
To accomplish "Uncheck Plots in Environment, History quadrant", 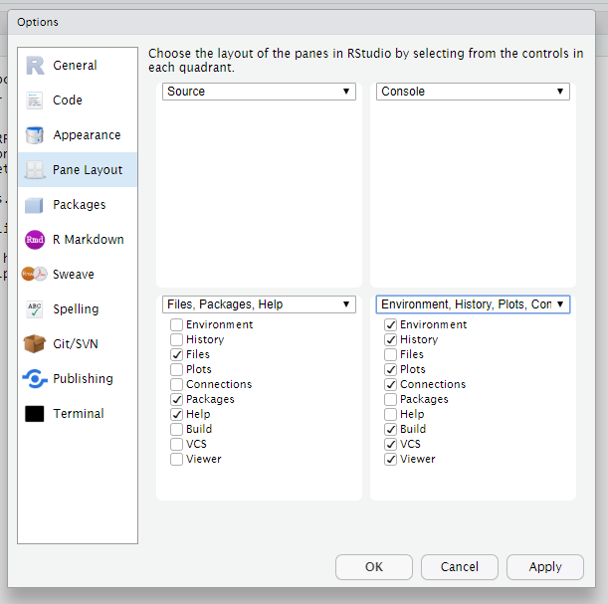I will 390,369.
